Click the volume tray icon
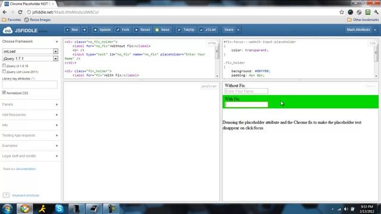The height and width of the screenshot is (214, 381). click(346, 209)
